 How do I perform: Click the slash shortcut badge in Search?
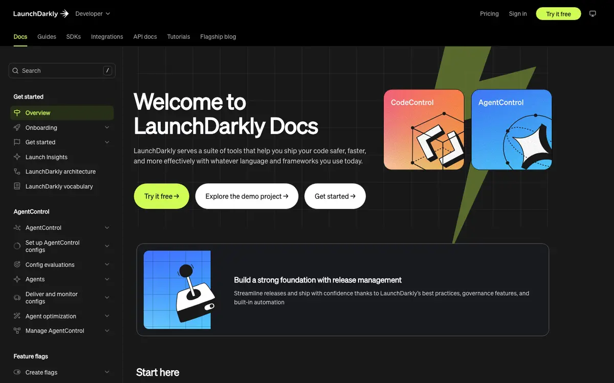coord(107,70)
